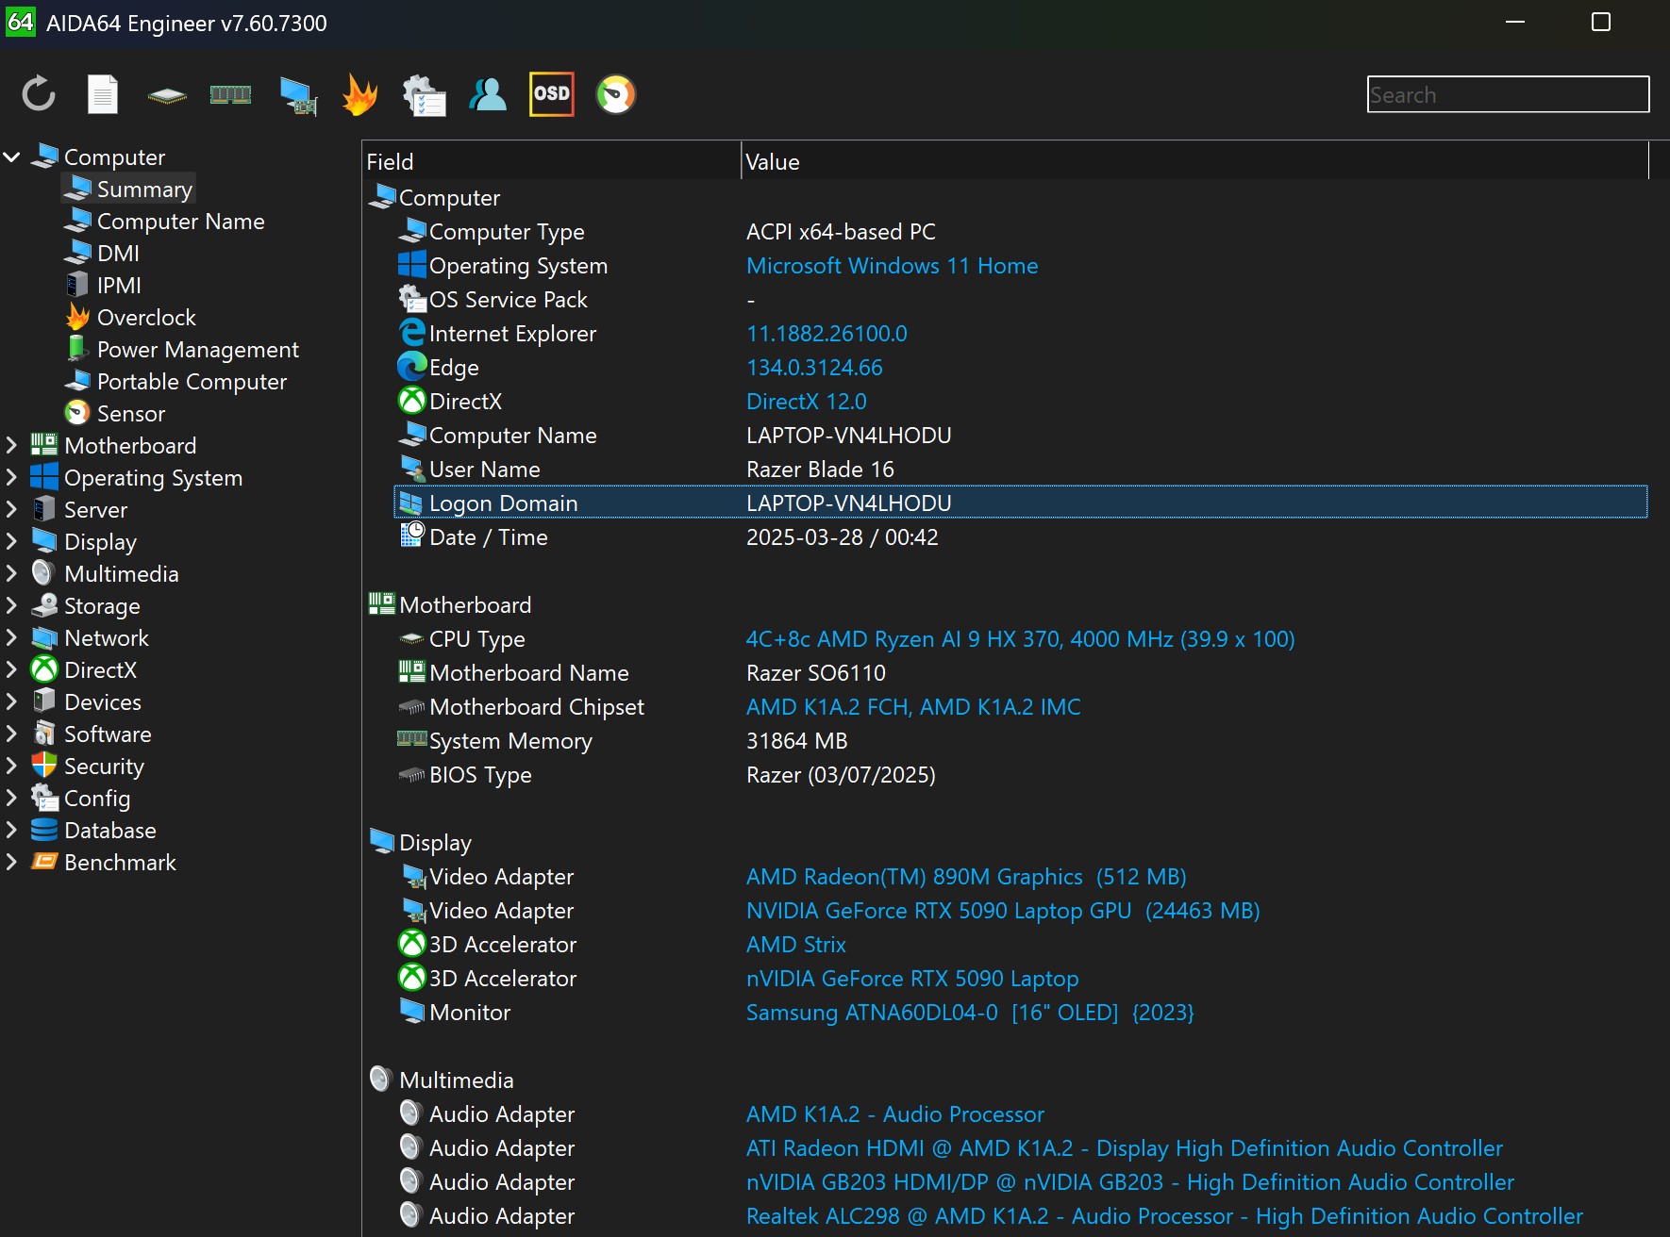Screen dimensions: 1670x1237
Task: Launch the flame stability test icon
Action: [360, 94]
